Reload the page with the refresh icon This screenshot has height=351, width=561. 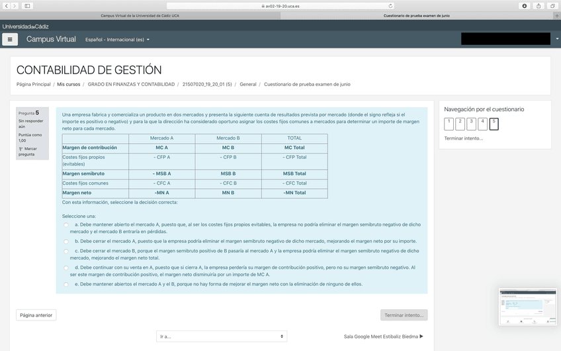point(390,6)
